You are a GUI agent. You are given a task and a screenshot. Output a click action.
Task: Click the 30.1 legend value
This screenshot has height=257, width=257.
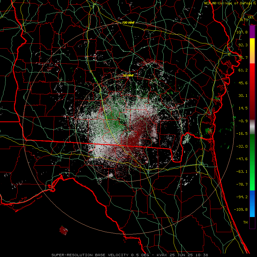tap(243, 96)
